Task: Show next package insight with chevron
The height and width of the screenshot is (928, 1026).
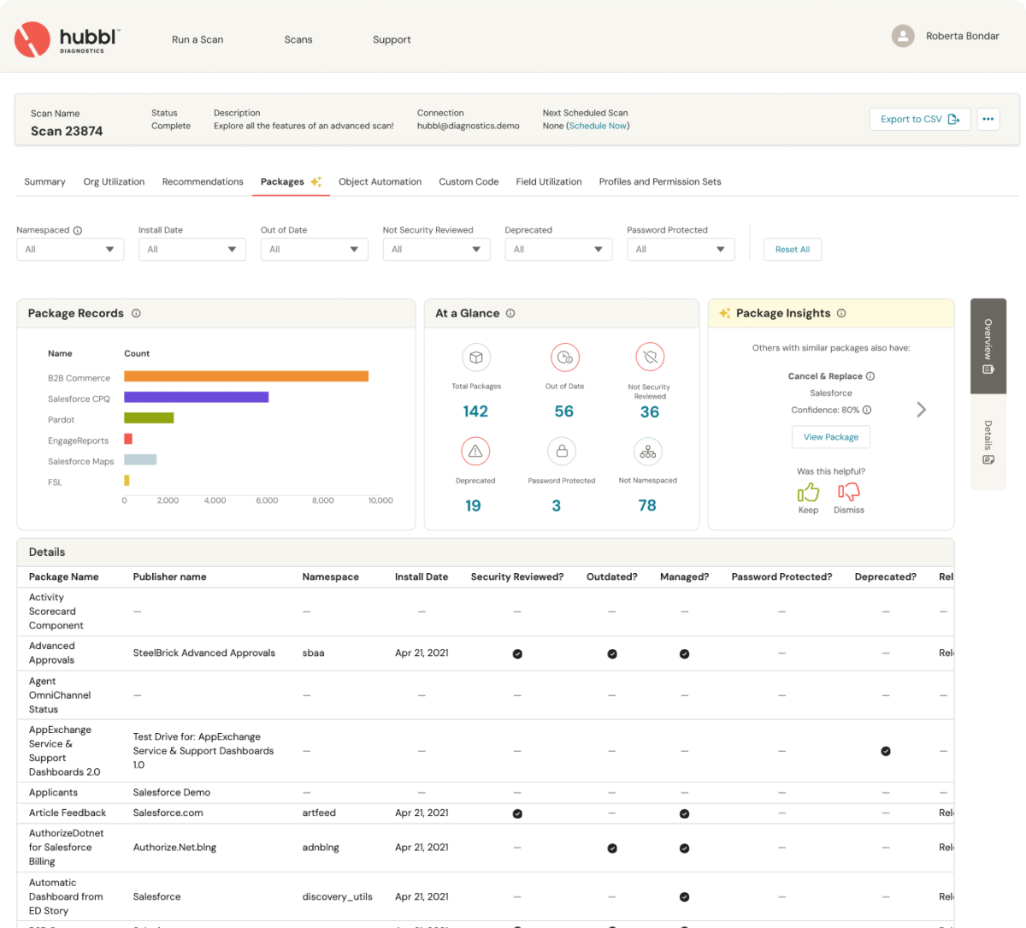Action: coord(921,410)
